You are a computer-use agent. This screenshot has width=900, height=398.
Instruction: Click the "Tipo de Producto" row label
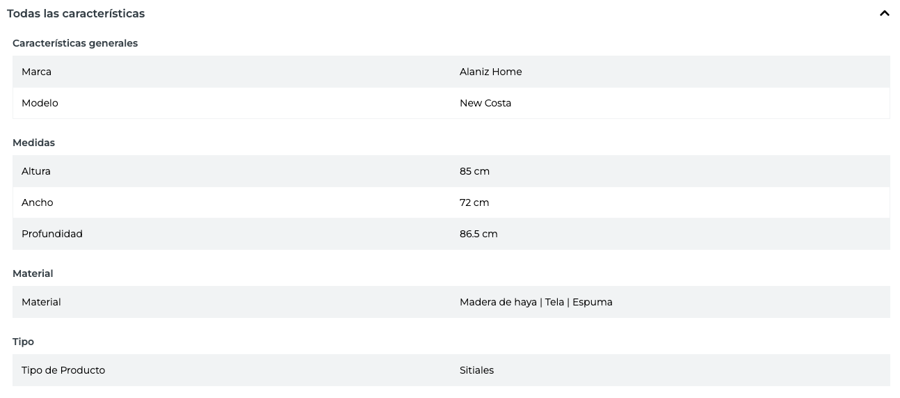click(x=63, y=370)
